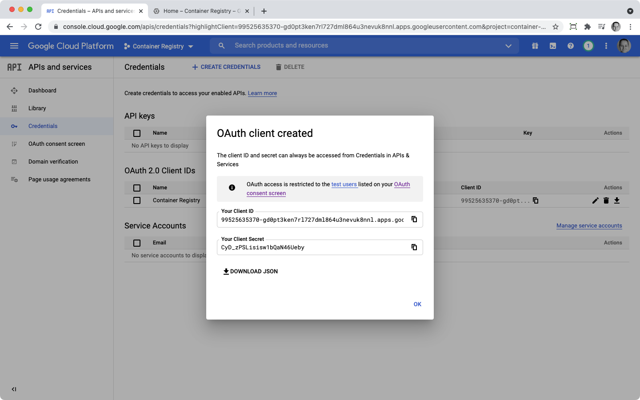The height and width of the screenshot is (400, 640).
Task: Open the console settings three-dot menu
Action: (606, 46)
